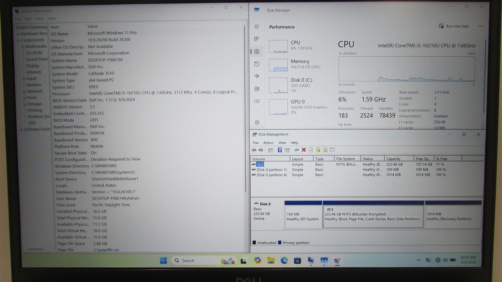Open View menu in Disk Management
The image size is (502, 282).
click(282, 143)
